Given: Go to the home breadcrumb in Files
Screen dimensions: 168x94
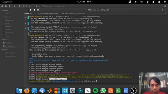Looking at the screenshot, I should click(38, 6).
